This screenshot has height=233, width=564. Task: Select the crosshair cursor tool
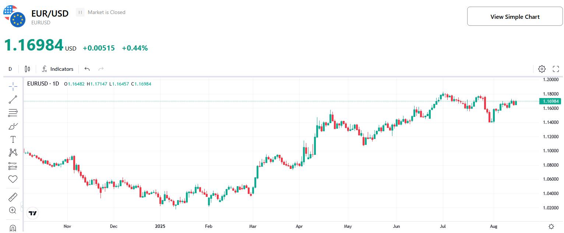(13, 86)
